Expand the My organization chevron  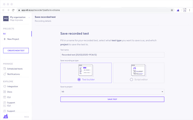pos(29,17)
